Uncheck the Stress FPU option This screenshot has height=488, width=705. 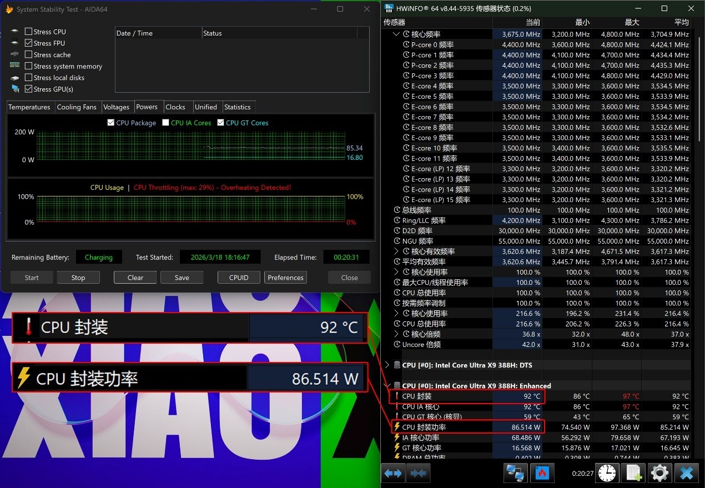(29, 43)
